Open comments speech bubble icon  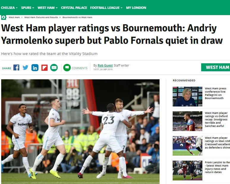pyautogui.click(x=67, y=68)
